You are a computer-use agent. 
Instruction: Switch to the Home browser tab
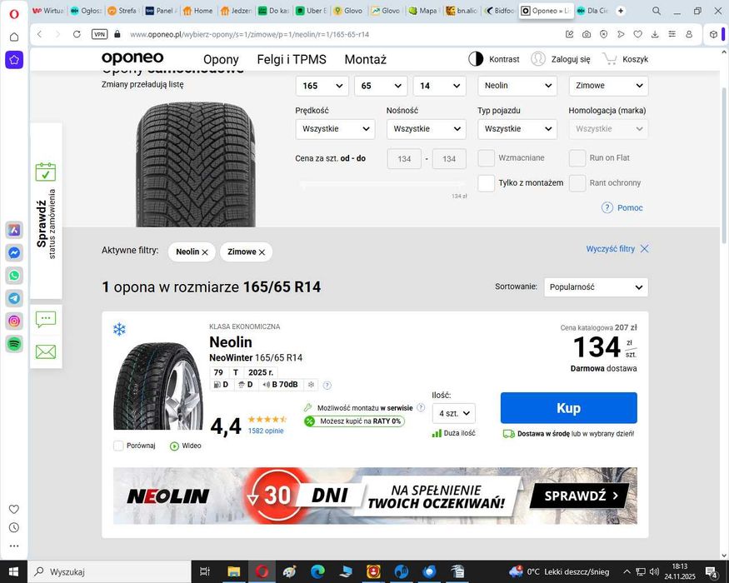(x=198, y=10)
